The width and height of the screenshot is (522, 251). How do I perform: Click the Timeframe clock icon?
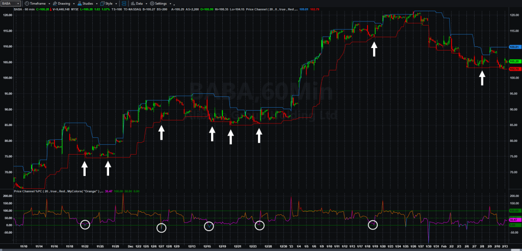[x=27, y=4]
